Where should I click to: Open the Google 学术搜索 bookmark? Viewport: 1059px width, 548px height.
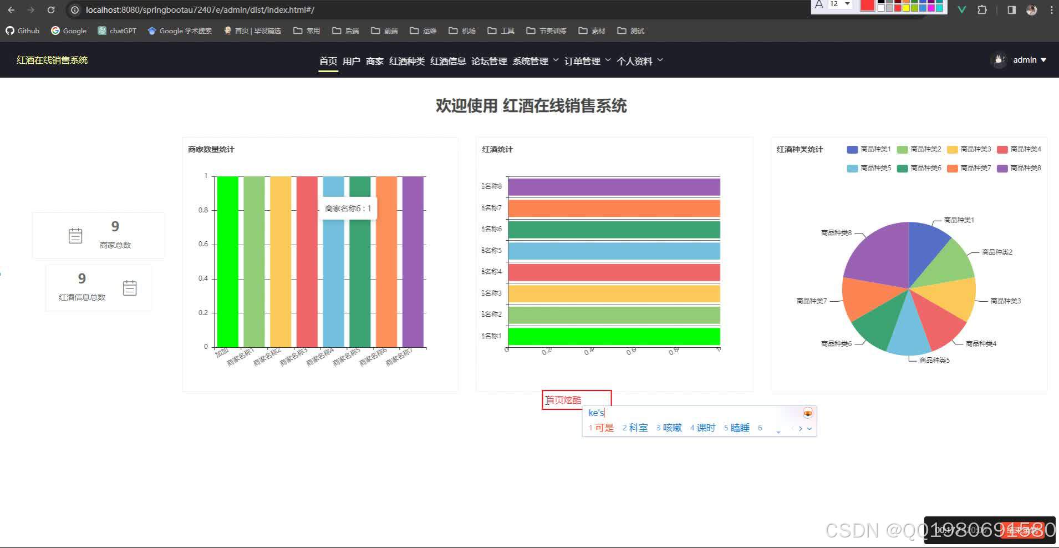(180, 31)
